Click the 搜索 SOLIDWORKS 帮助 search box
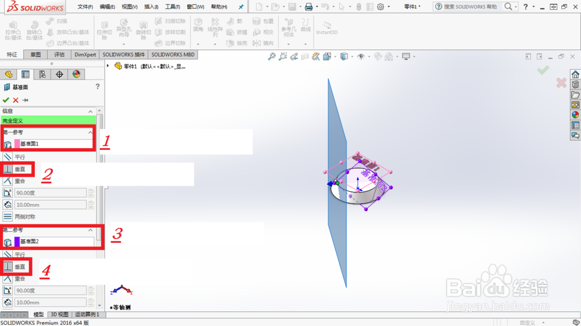581x326 pixels. (470, 6)
